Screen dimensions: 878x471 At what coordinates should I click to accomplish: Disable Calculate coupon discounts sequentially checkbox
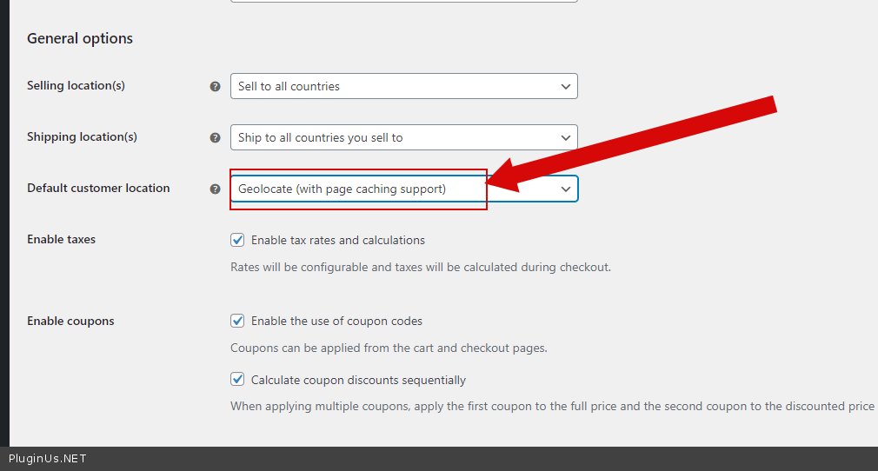pos(237,380)
